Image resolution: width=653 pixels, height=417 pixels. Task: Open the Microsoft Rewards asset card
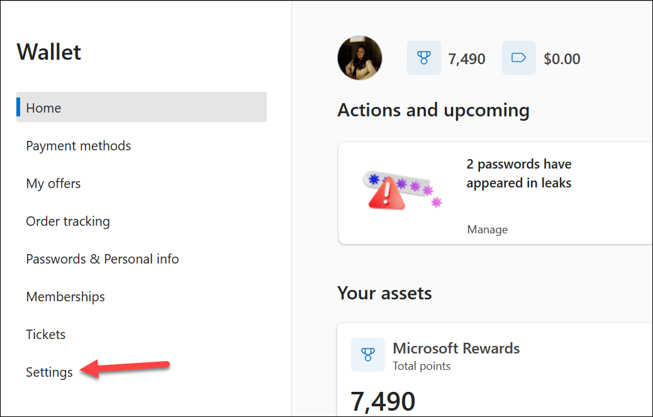[456, 348]
